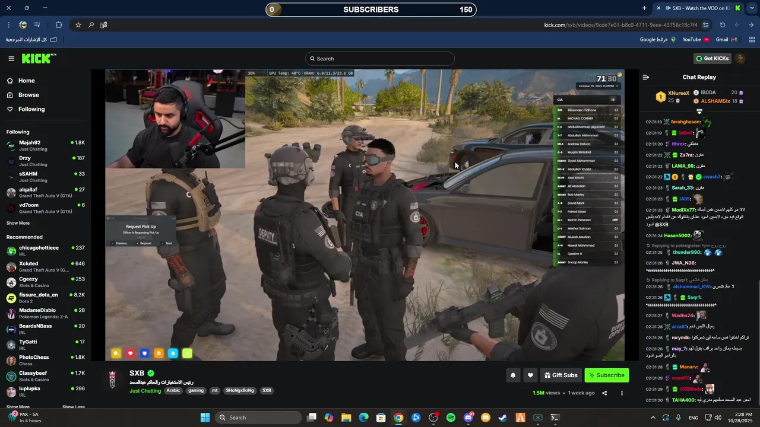Show hidden system tray icons
The image size is (760, 427).
(653, 418)
